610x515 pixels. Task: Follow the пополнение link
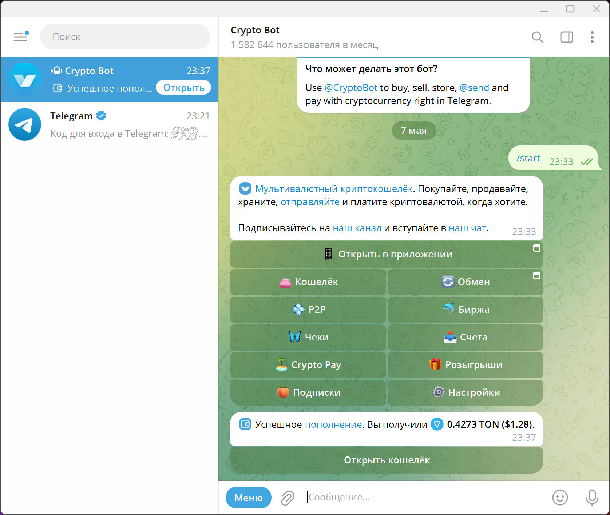(333, 424)
